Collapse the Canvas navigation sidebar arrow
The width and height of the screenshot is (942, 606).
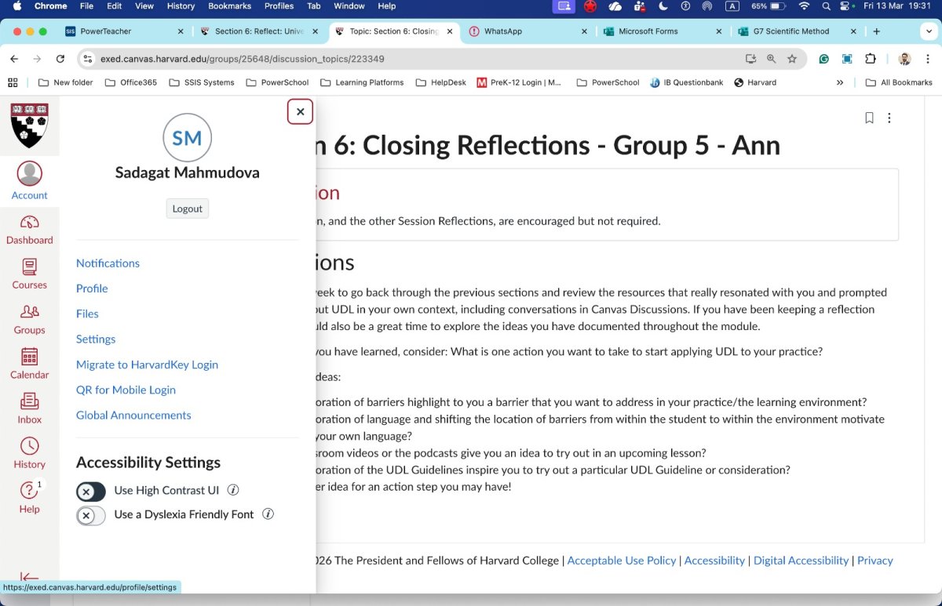[x=29, y=578]
